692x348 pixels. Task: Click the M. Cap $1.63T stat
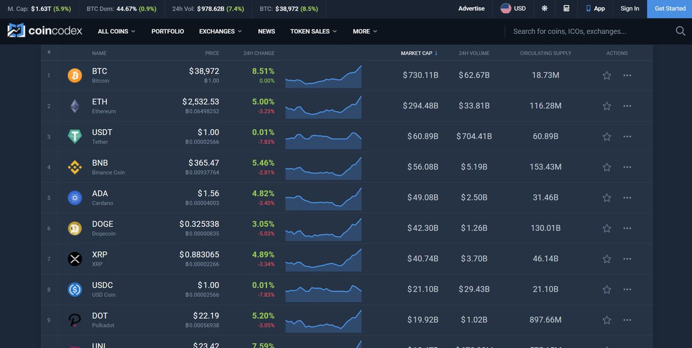[x=39, y=9]
